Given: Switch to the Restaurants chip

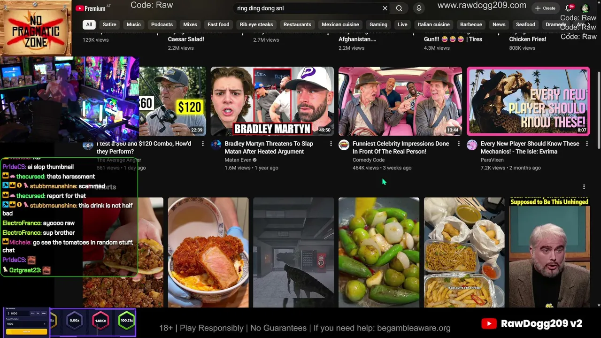Looking at the screenshot, I should pos(297,24).
